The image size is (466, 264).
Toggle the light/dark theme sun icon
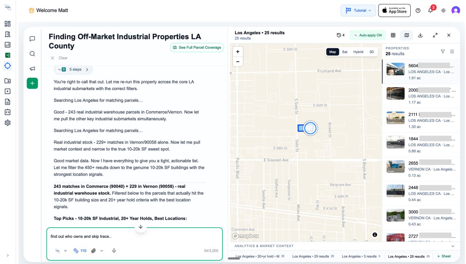(x=443, y=11)
